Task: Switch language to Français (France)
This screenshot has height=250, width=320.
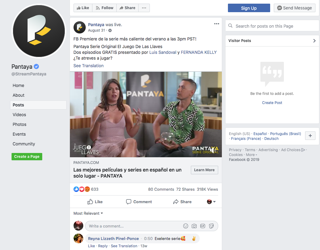Action: pyautogui.click(x=246, y=139)
